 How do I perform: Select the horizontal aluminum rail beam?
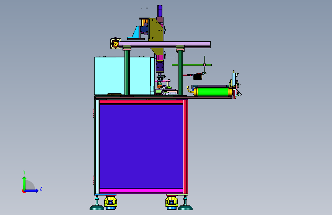(x=165, y=45)
